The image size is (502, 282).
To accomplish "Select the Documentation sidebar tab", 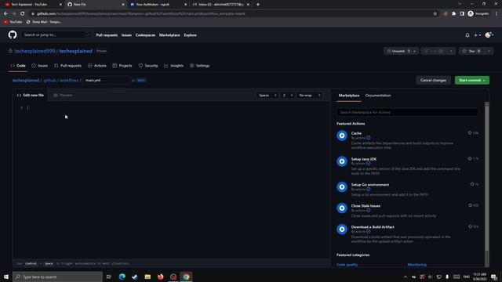I will click(x=378, y=96).
